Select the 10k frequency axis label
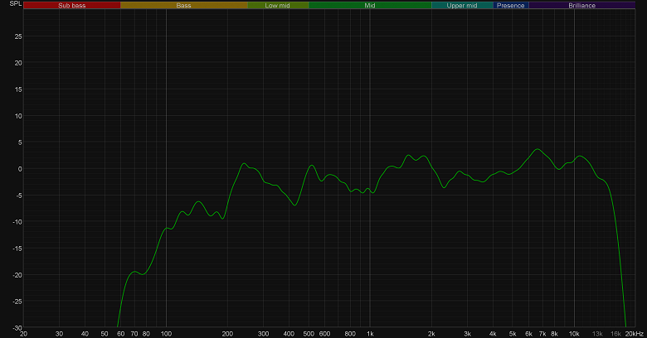This screenshot has height=338, width=647. (574, 334)
